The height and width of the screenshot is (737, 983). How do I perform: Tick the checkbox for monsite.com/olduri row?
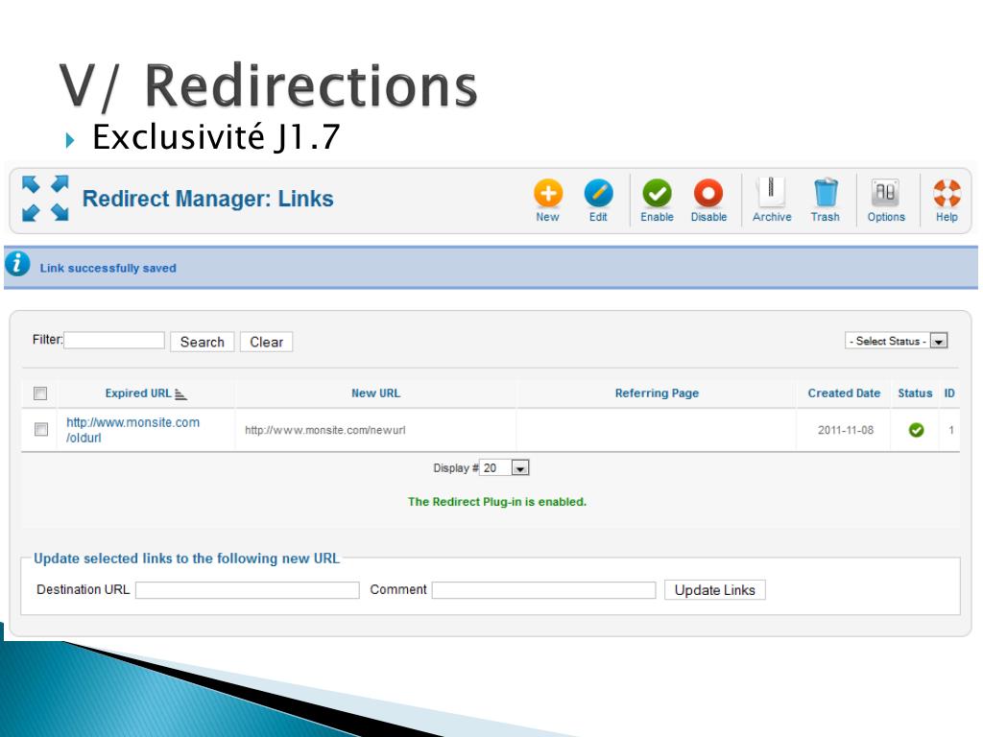(x=41, y=429)
